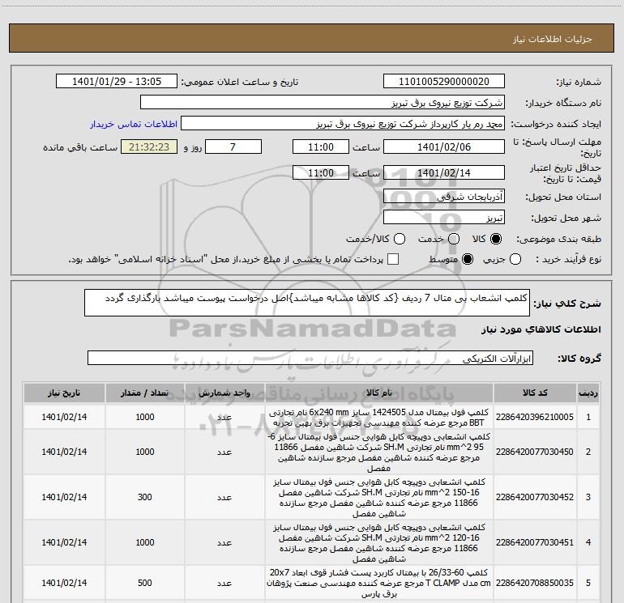This screenshot has width=624, height=603.
Task: Select the جزیی purchase type radio
Action: 515,260
